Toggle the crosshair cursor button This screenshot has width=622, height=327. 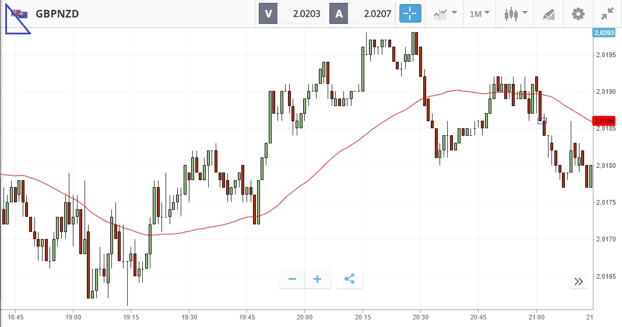410,13
